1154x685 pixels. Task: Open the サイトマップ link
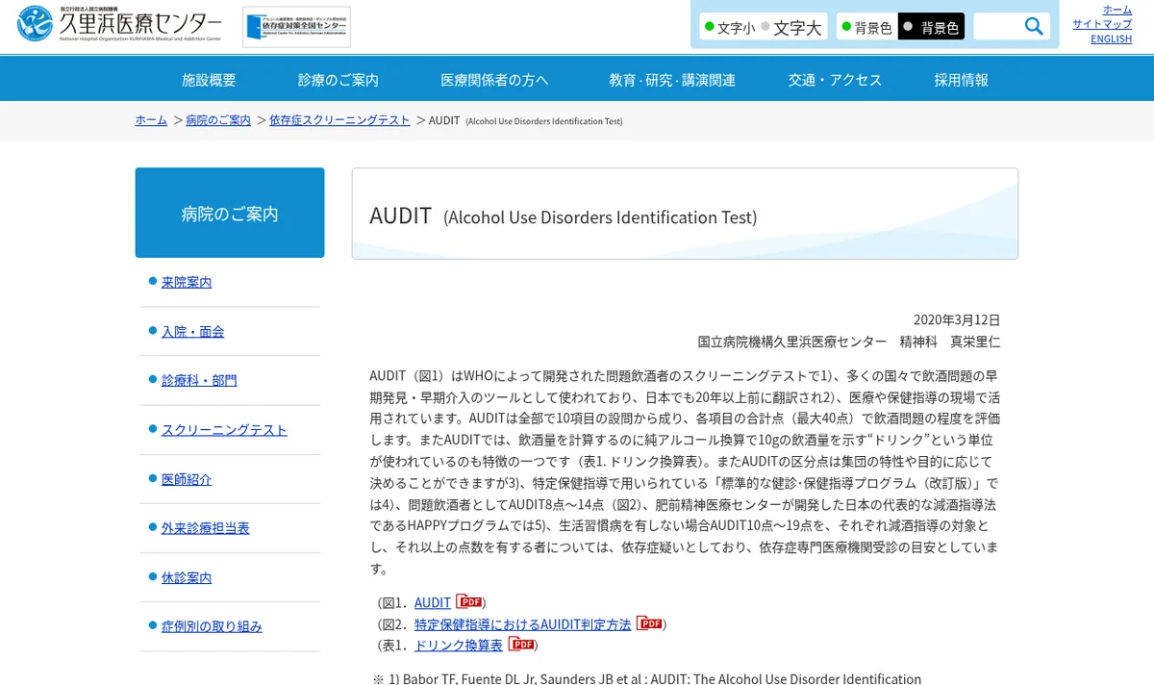1102,24
